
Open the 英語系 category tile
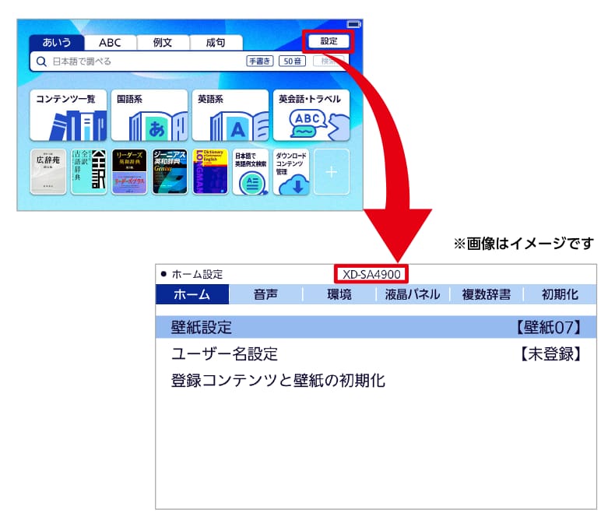[x=230, y=115]
